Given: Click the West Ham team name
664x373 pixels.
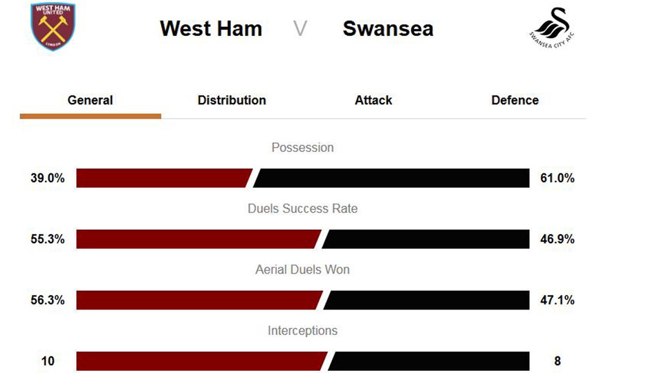Looking at the screenshot, I should (211, 29).
